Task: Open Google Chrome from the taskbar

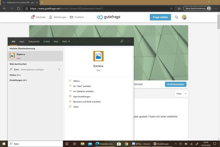Action: 126,144
